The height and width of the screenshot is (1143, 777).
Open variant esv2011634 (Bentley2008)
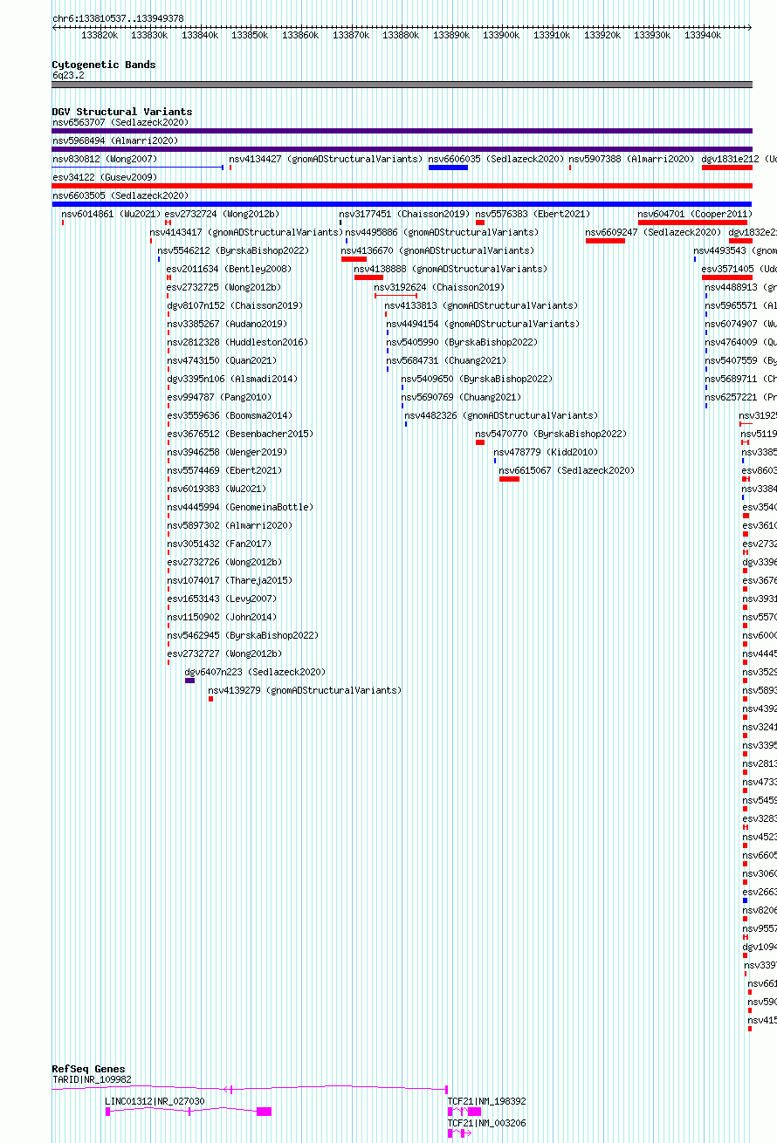pyautogui.click(x=229, y=269)
